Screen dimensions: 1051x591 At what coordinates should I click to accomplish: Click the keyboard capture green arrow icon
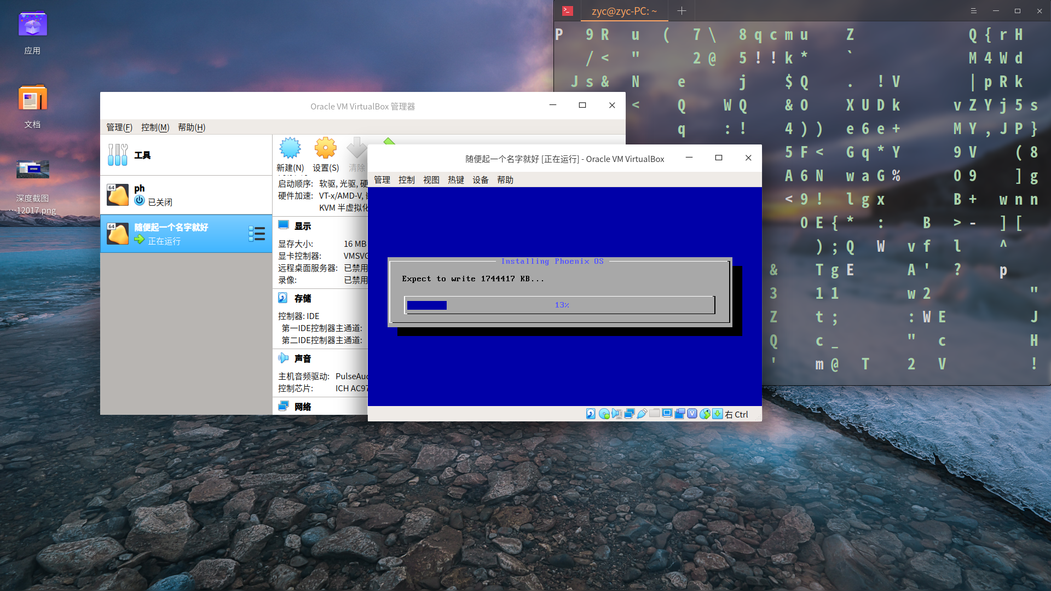pos(717,414)
